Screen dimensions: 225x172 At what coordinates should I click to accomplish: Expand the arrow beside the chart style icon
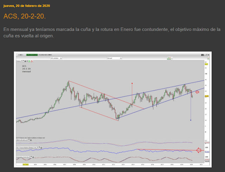[172, 58]
